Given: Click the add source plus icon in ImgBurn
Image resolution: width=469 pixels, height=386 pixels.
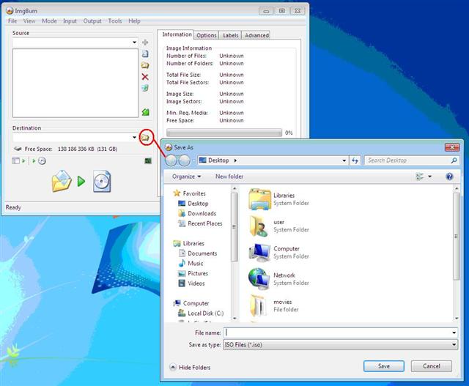Looking at the screenshot, I should [145, 42].
